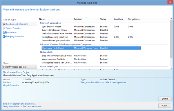The image size is (174, 111).
Task: Click the Tracking Protection icon
Action: pyautogui.click(x=4, y=36)
